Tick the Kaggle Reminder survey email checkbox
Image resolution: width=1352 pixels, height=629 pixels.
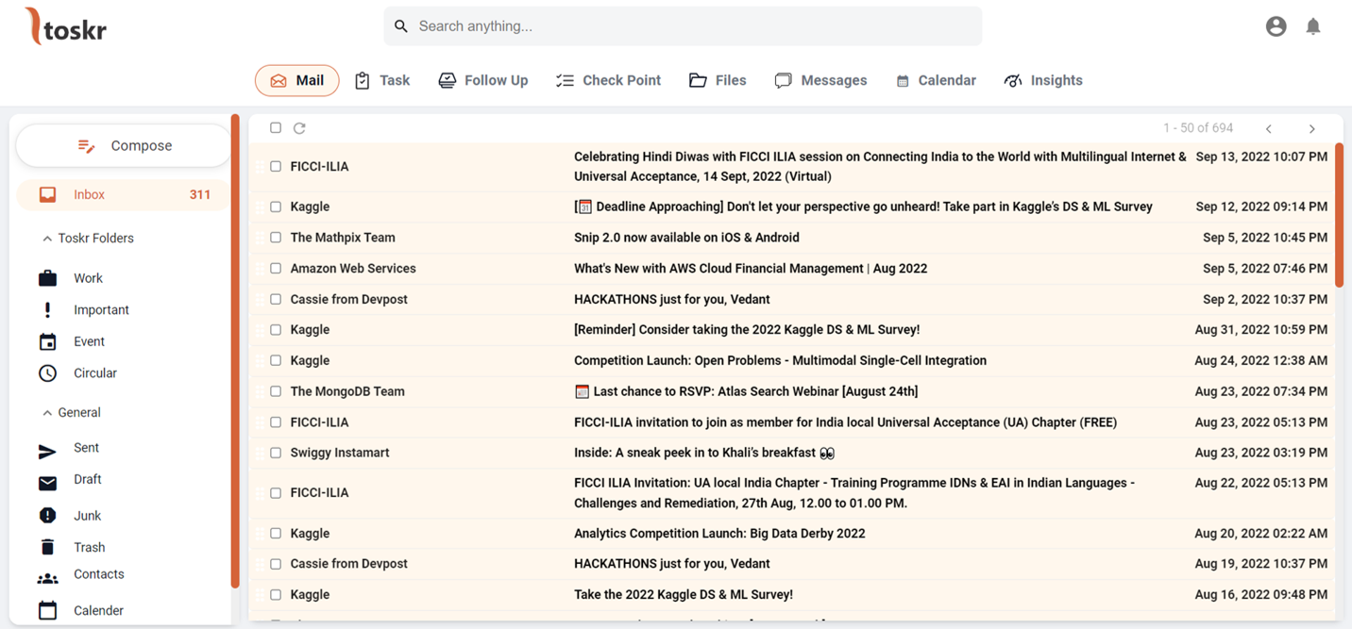pos(276,329)
